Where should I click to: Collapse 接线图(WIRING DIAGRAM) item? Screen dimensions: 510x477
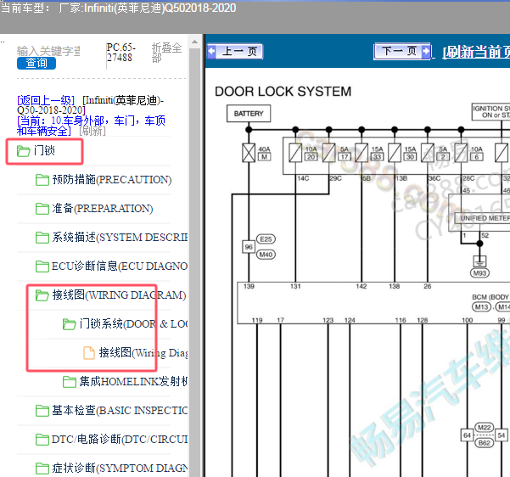pos(119,295)
